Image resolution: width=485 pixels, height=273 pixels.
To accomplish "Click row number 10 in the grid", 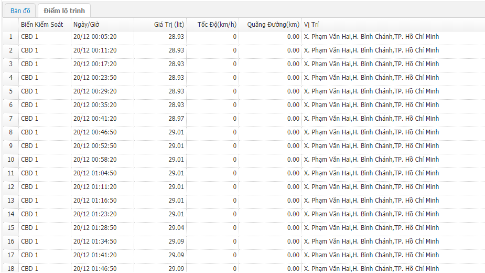I will tap(10, 160).
